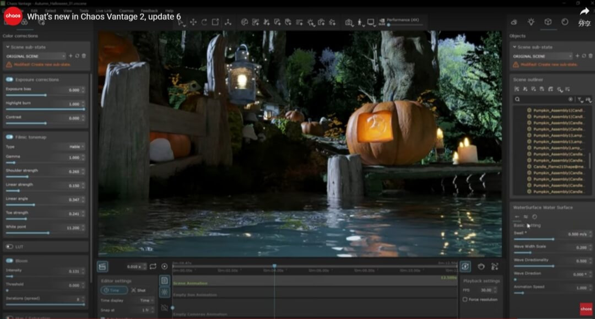Click the pivot gizmo tool icon
595x319 pixels.
click(x=228, y=23)
